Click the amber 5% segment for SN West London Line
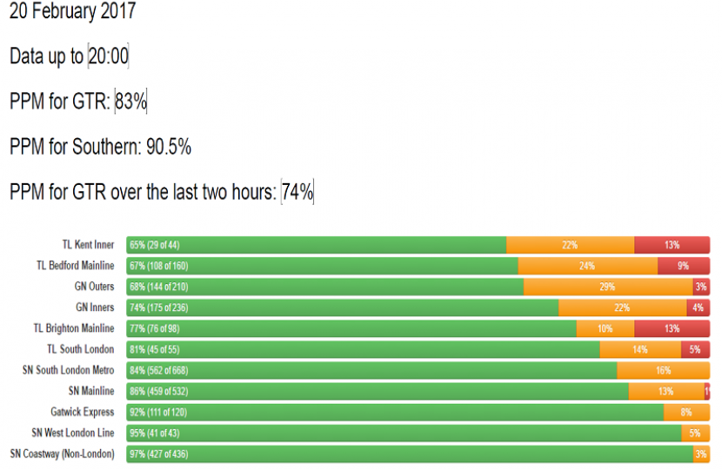Image resolution: width=722 pixels, height=469 pixels. [x=694, y=433]
